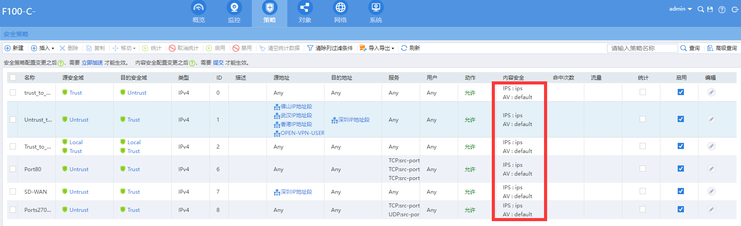
Task: Click the 查询 query button
Action: [690, 48]
